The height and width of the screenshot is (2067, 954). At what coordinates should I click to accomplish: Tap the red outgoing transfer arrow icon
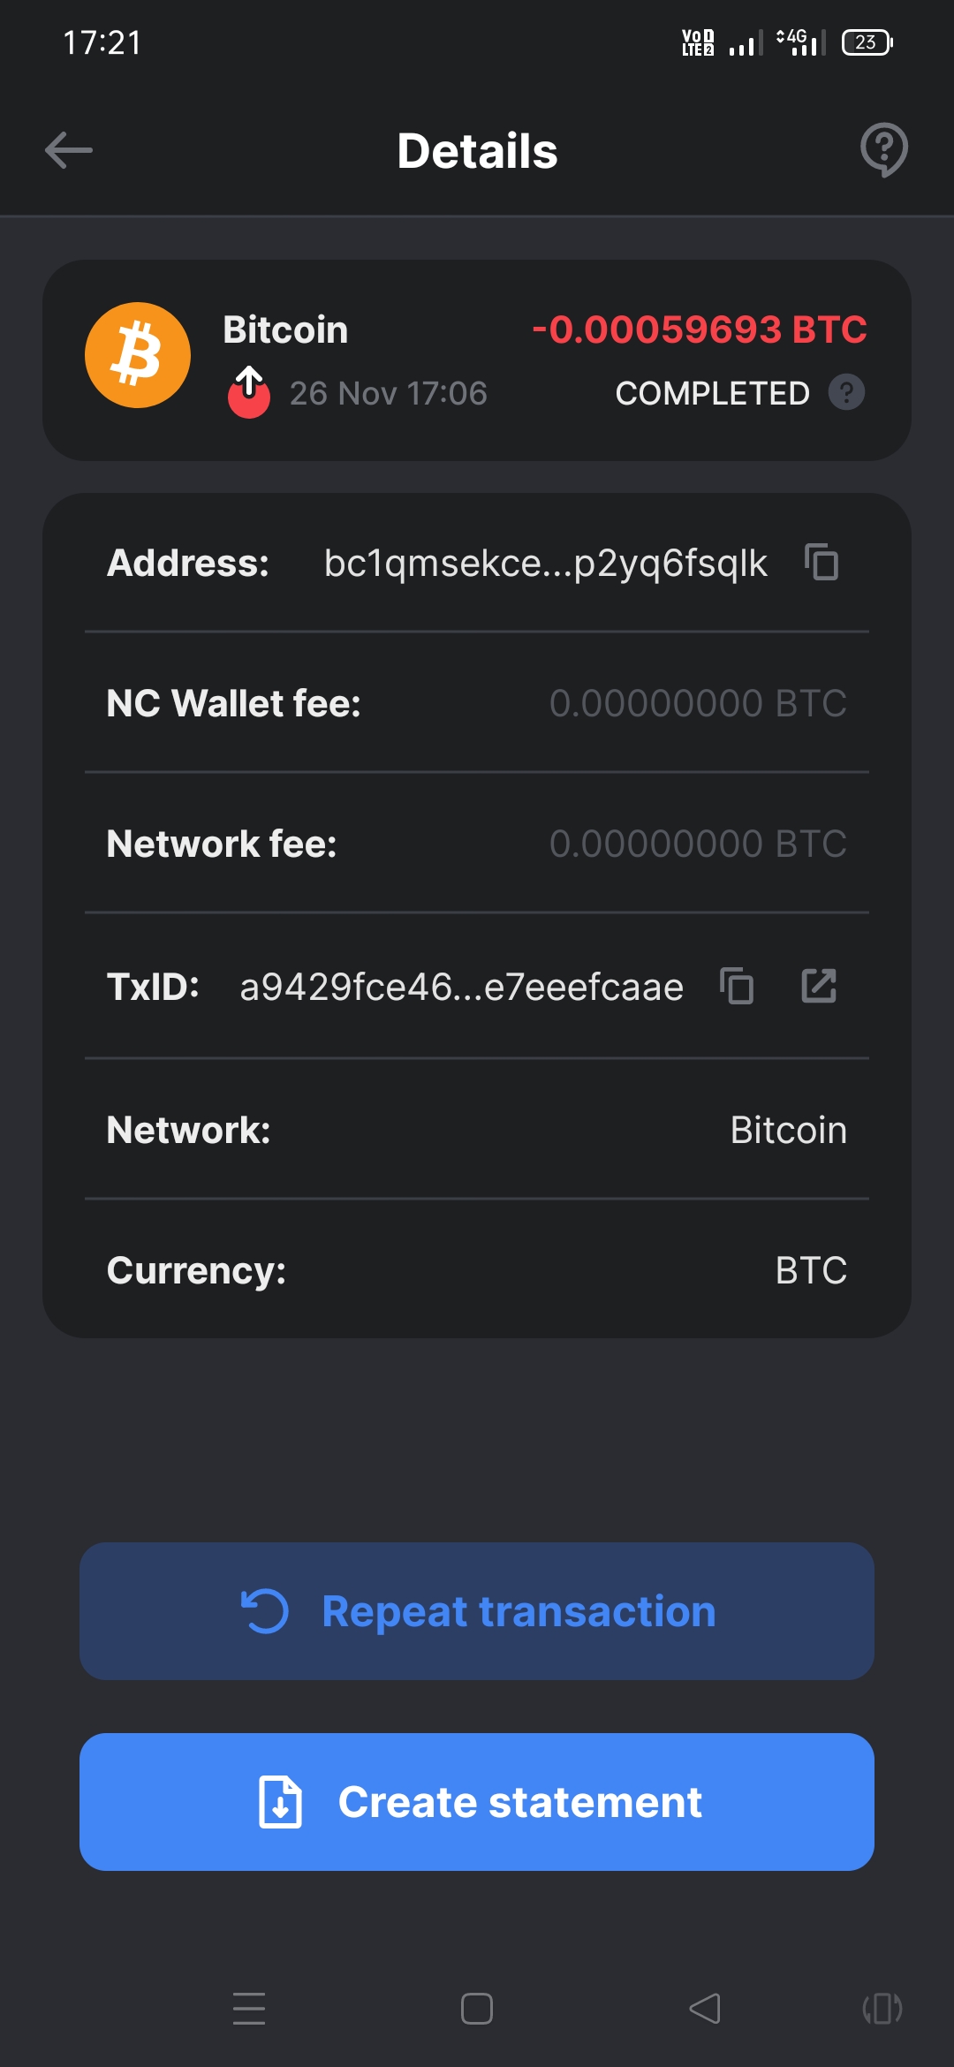click(x=249, y=392)
